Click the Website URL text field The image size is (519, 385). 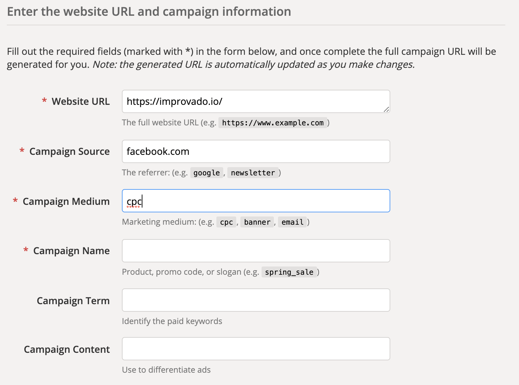256,101
